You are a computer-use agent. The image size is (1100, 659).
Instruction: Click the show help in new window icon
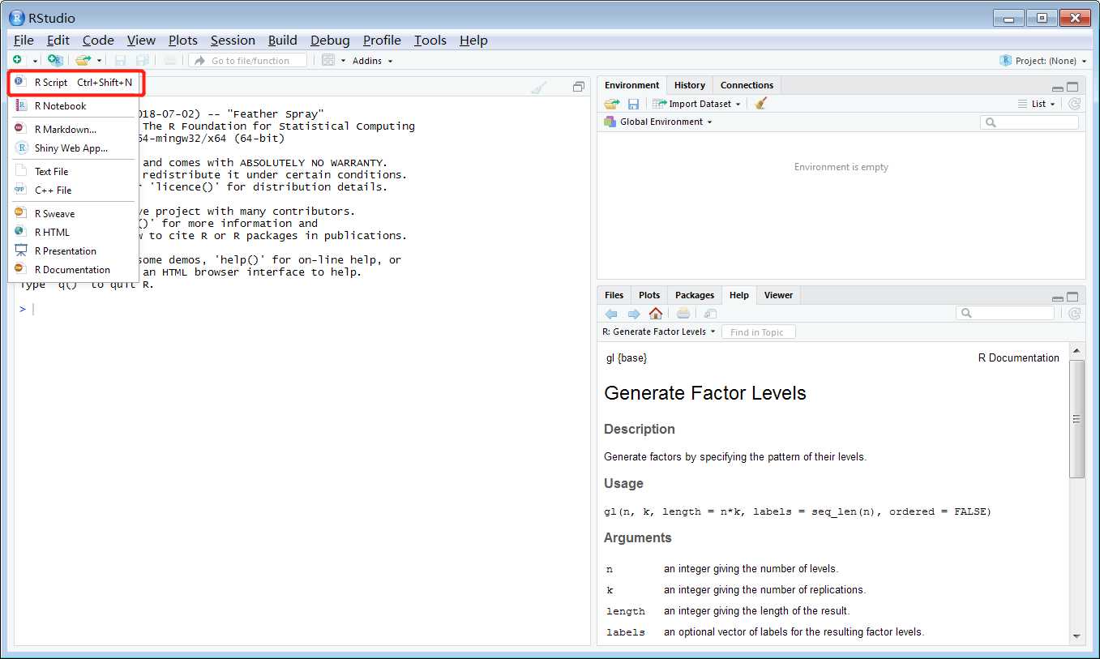pos(710,314)
